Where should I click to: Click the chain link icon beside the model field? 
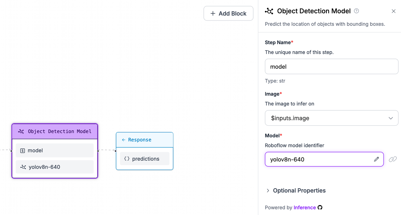tap(392, 159)
